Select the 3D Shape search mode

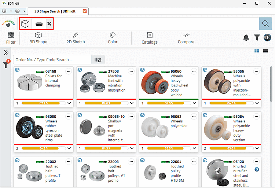(x=38, y=38)
